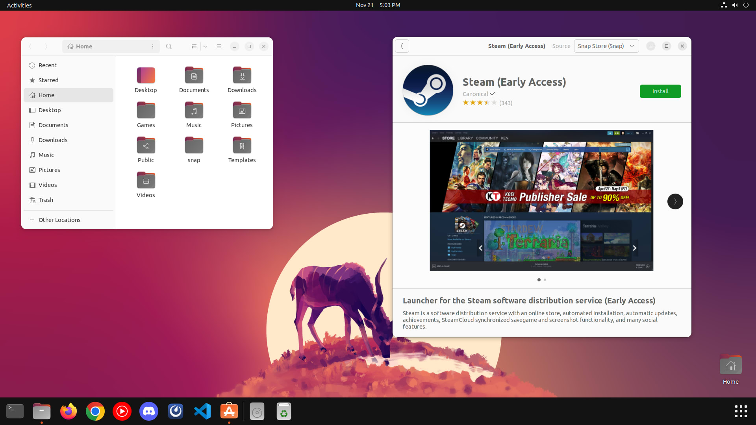Screen dimensions: 756x425
Task: Select Pictures in Files sidebar
Action: tap(69, 170)
